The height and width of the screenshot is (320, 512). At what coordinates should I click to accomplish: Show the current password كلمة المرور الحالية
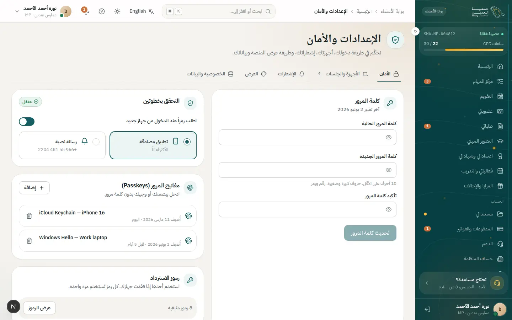389,137
